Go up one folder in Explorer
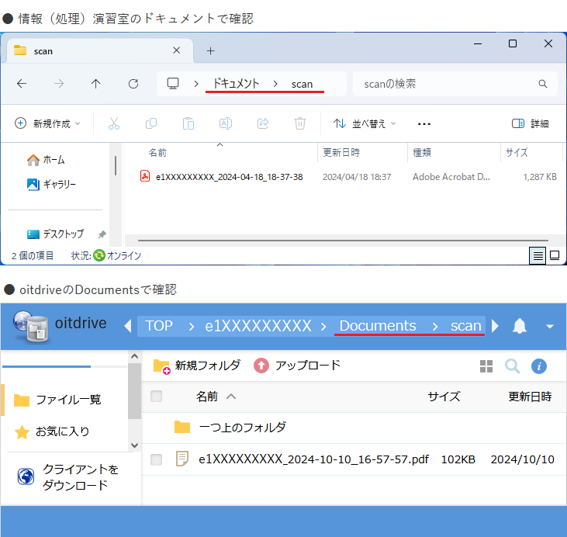This screenshot has height=537, width=567. pos(96,84)
